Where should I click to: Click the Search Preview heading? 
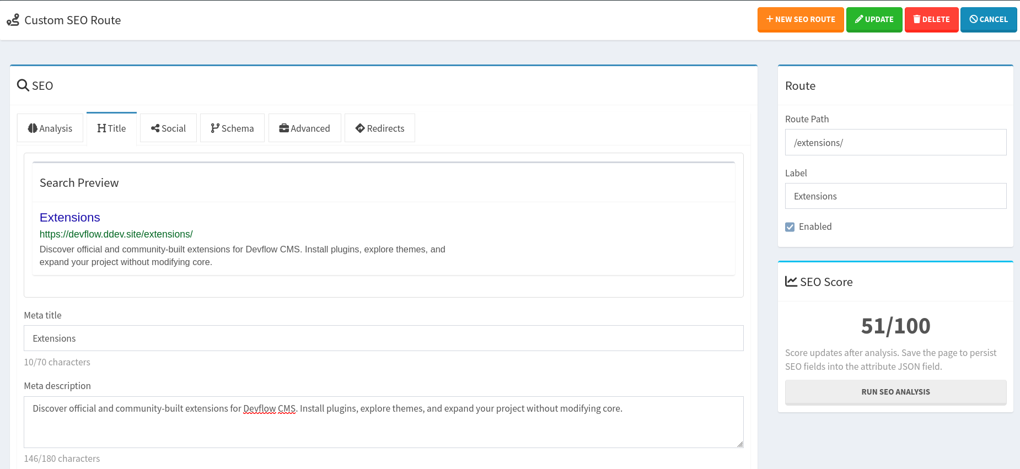coord(79,183)
